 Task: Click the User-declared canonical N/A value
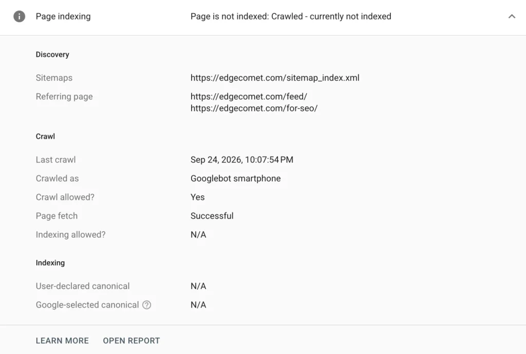click(x=198, y=286)
